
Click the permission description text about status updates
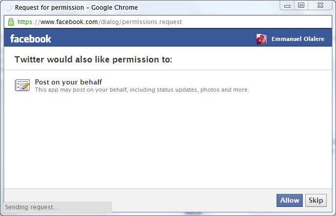(x=142, y=90)
